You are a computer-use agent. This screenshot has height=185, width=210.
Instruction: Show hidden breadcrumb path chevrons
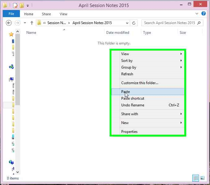tap(44, 23)
